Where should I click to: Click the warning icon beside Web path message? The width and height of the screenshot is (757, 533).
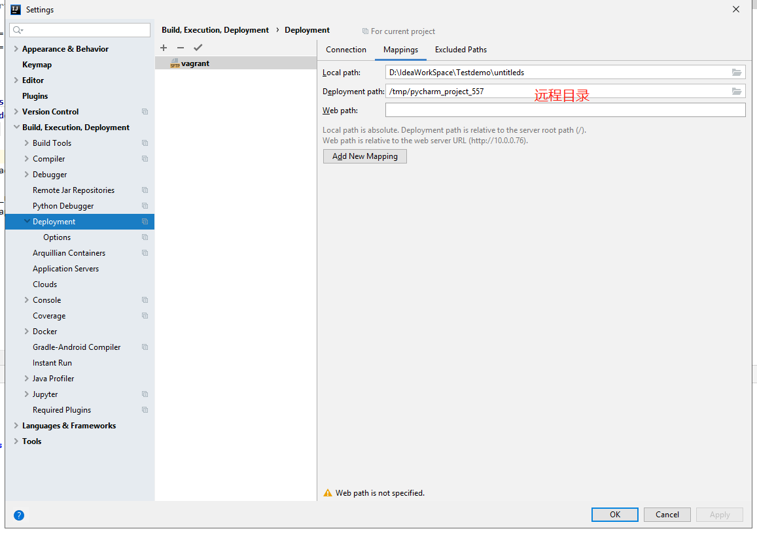pos(327,493)
